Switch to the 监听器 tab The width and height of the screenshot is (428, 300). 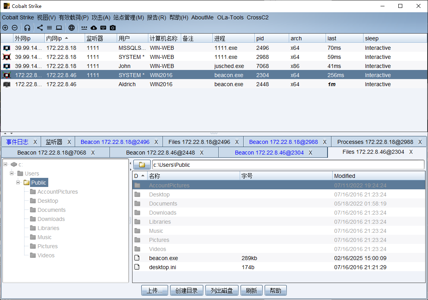click(54, 142)
